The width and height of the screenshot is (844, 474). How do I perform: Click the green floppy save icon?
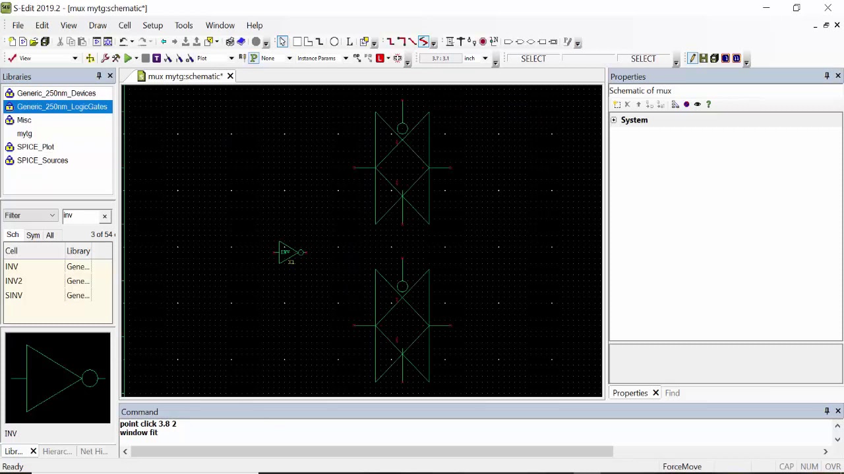(704, 59)
